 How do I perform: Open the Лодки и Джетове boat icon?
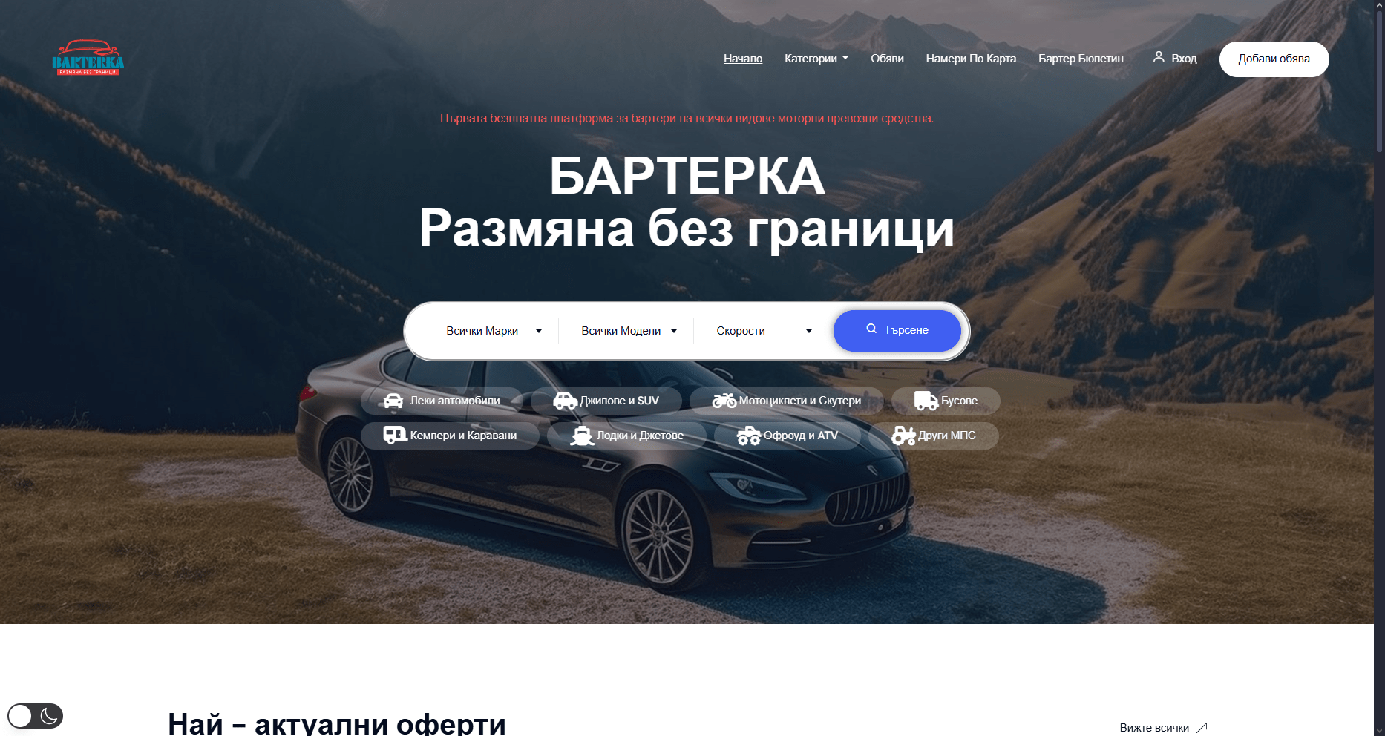pyautogui.click(x=582, y=436)
